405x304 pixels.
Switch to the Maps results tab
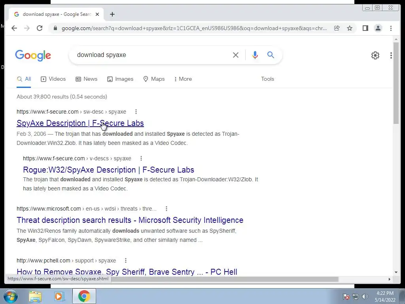[154, 79]
